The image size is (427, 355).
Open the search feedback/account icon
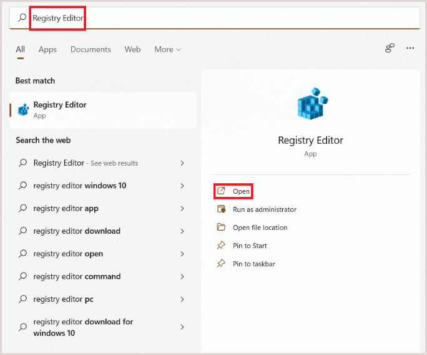point(390,48)
